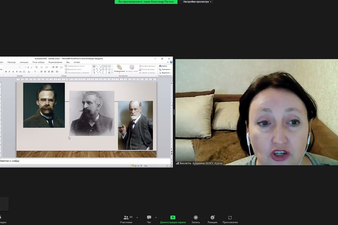Screen dimensions: 338x225
Task: Click the Экспресс-стили quick styles button
Action: point(132,69)
